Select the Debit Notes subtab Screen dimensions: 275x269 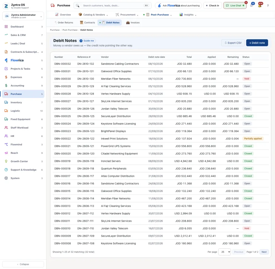pyautogui.click(x=109, y=23)
